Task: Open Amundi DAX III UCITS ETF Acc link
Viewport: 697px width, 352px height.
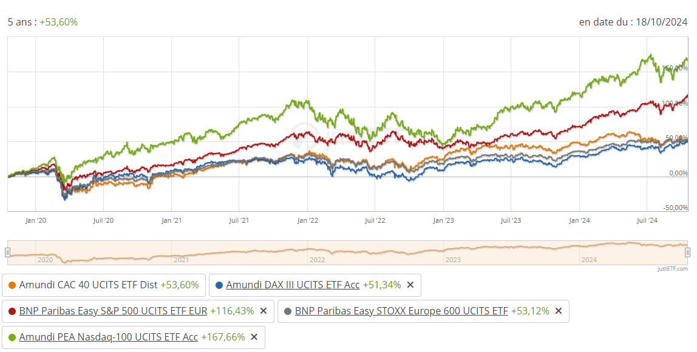Action: 293,285
